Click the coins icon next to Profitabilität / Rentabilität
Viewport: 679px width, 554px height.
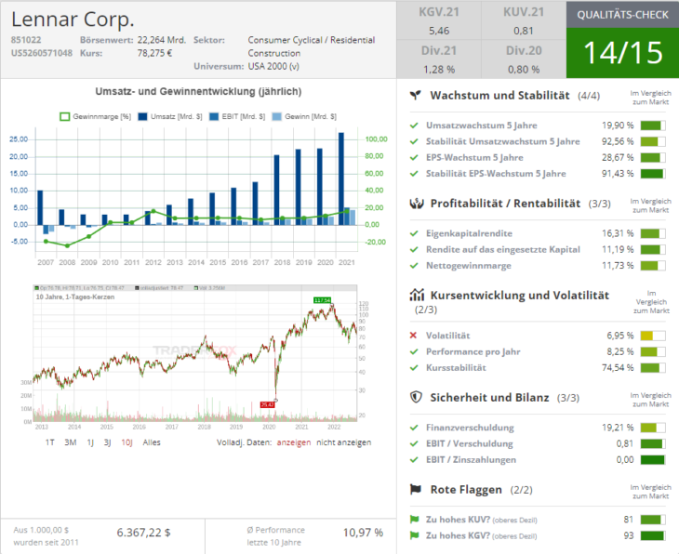pos(418,203)
